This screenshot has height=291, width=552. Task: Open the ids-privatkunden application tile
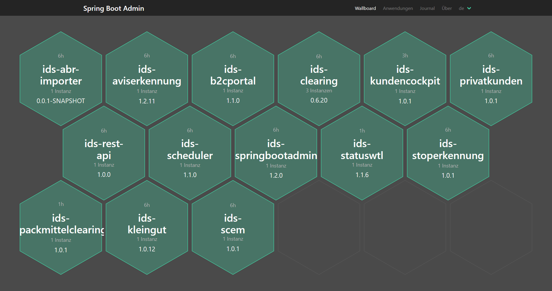(491, 79)
